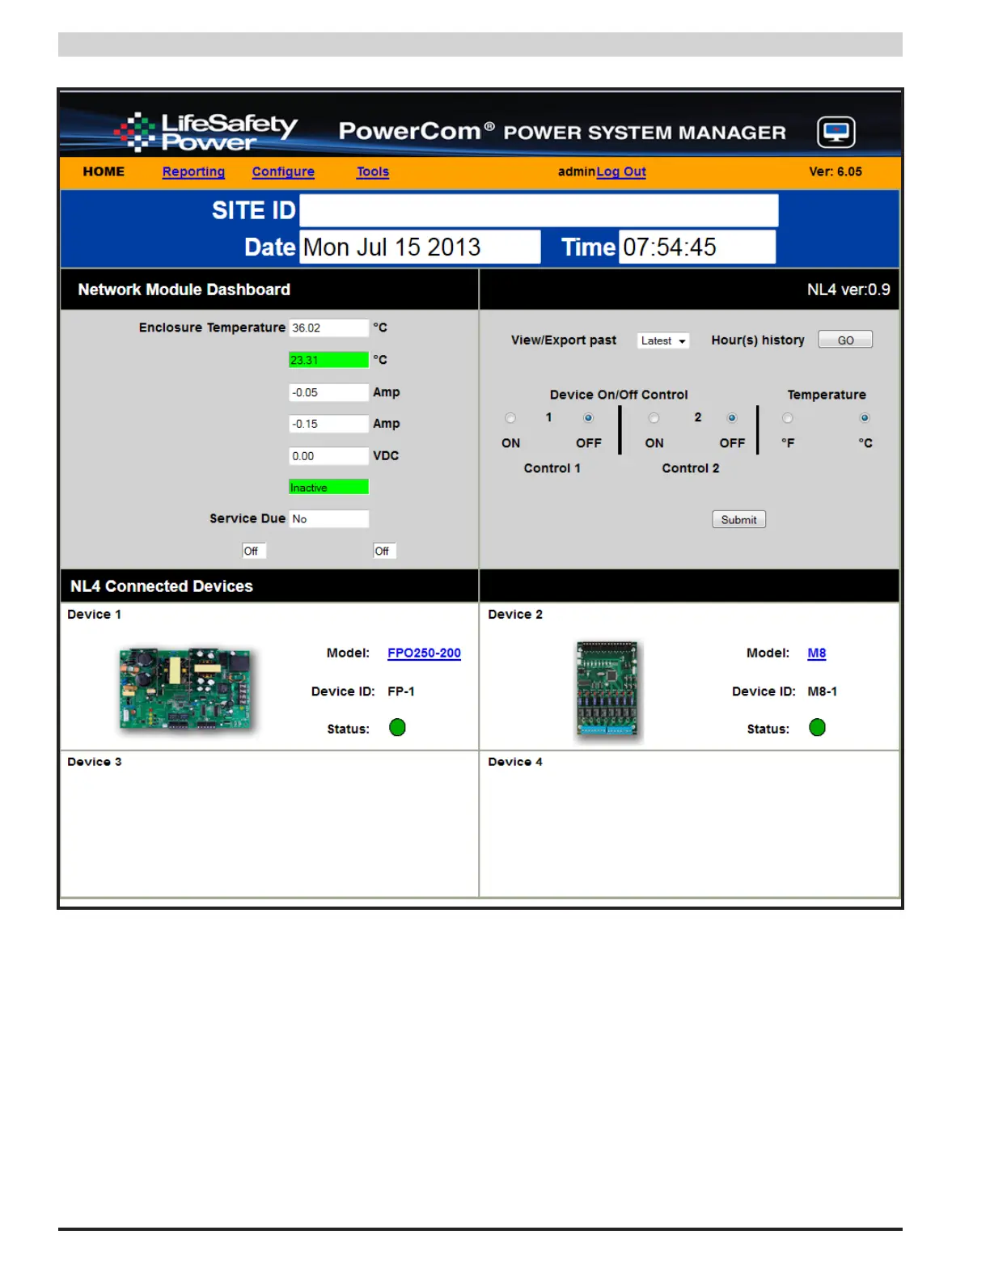
Task: Click the SITE ID field
Action: click(539, 210)
